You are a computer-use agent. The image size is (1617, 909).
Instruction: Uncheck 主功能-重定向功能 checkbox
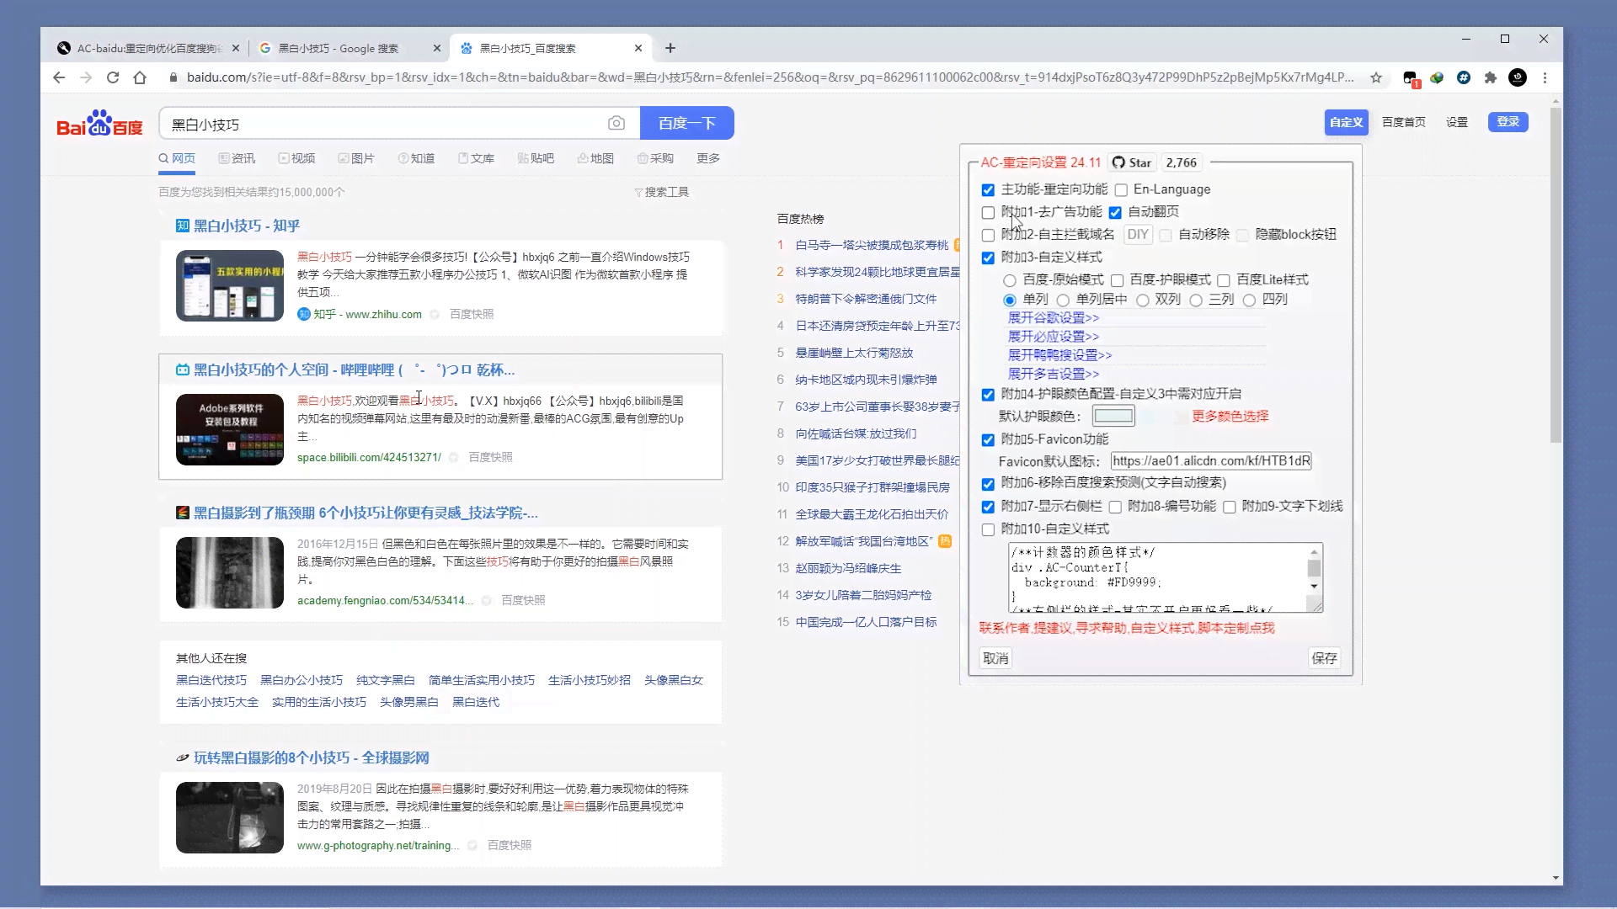[988, 190]
